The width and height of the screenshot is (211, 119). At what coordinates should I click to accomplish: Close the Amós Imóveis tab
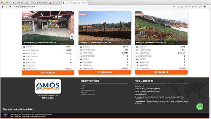point(86,3)
